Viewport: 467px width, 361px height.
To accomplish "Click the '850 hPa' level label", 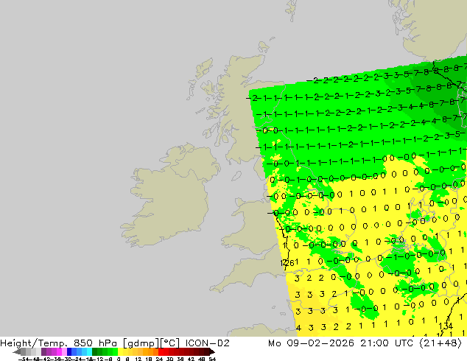I will point(95,343).
